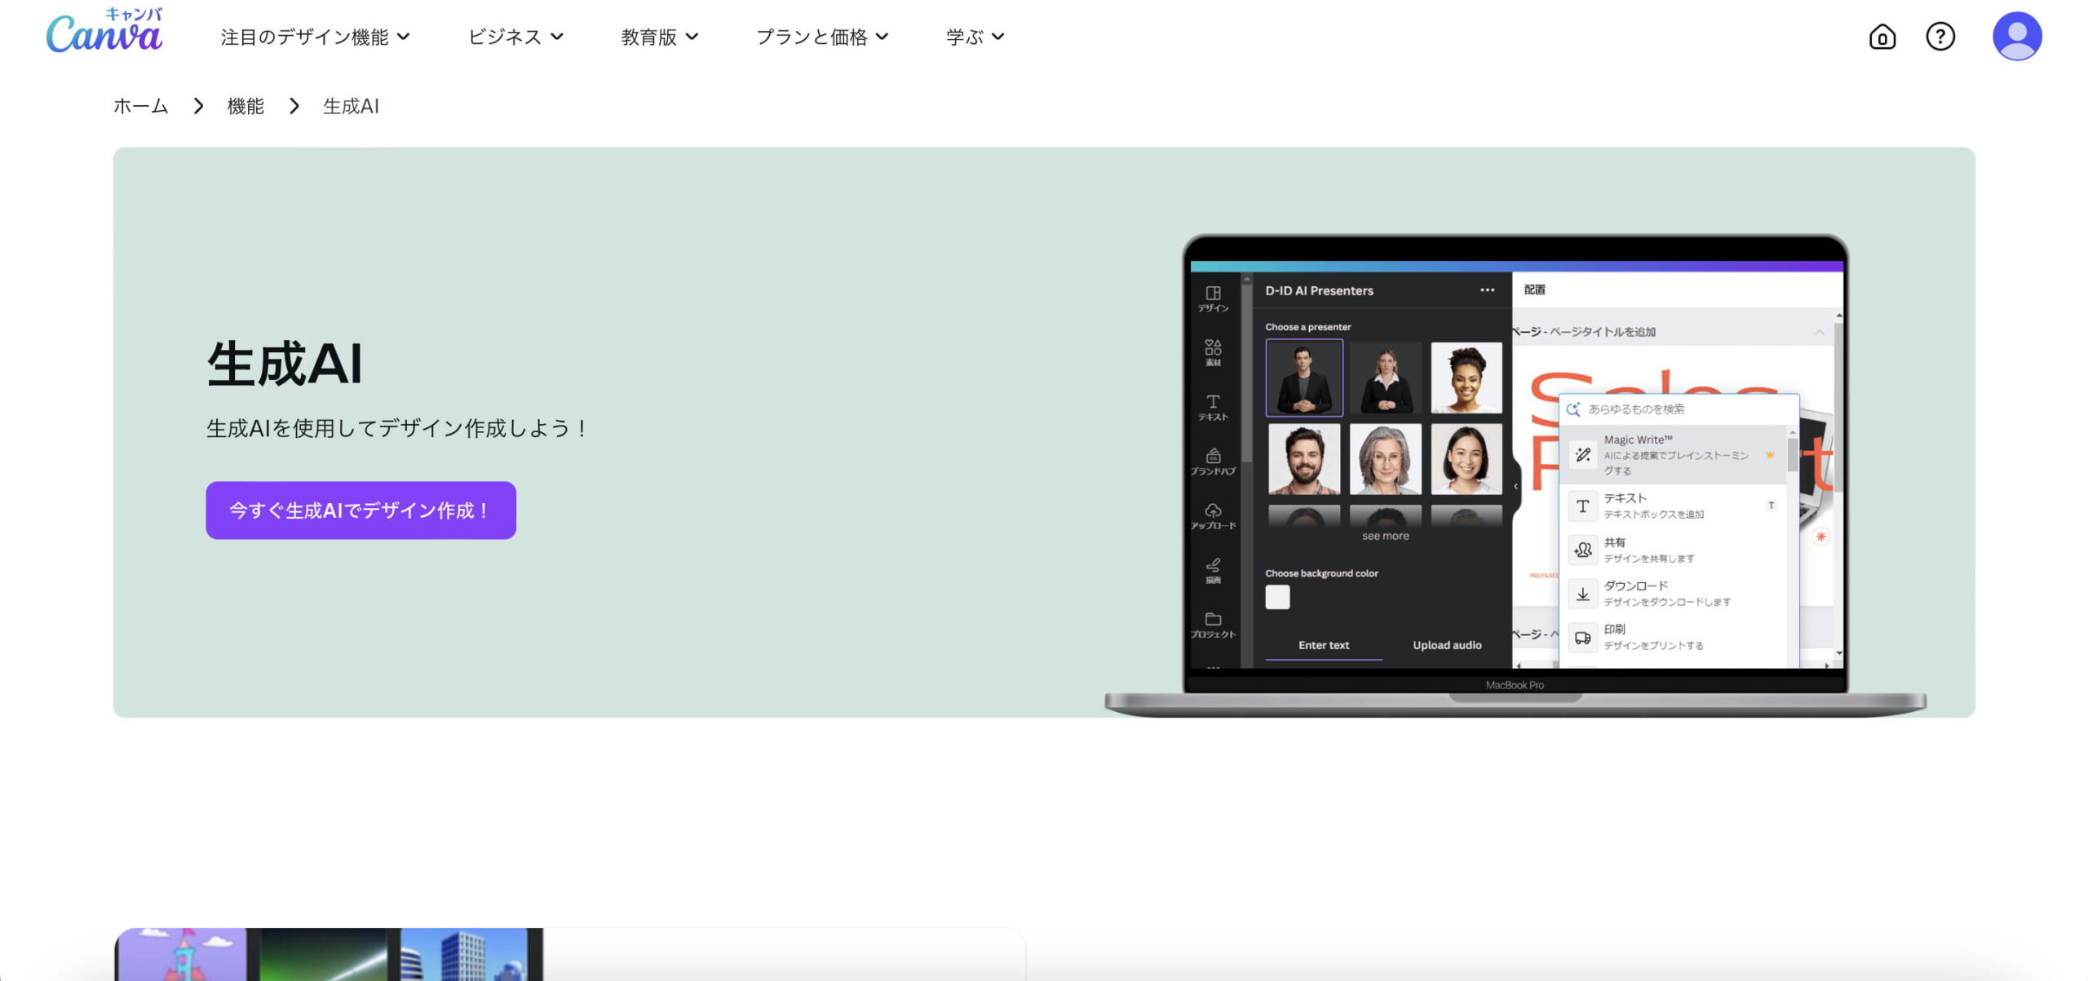Open the home icon in header
Image resolution: width=2088 pixels, height=981 pixels.
pyautogui.click(x=1882, y=37)
